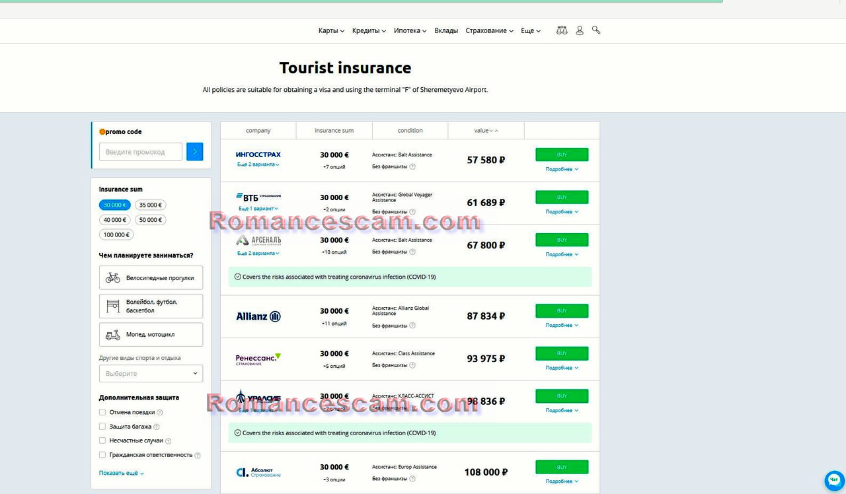
Task: Open the Вклады link
Action: pyautogui.click(x=446, y=31)
